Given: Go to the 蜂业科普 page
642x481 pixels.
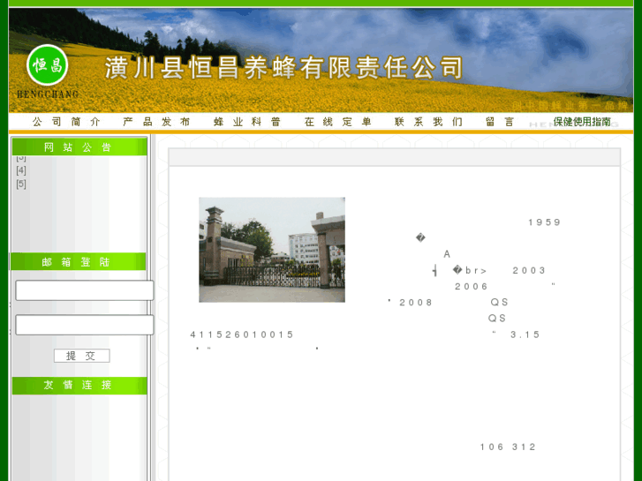Looking at the screenshot, I should (247, 122).
